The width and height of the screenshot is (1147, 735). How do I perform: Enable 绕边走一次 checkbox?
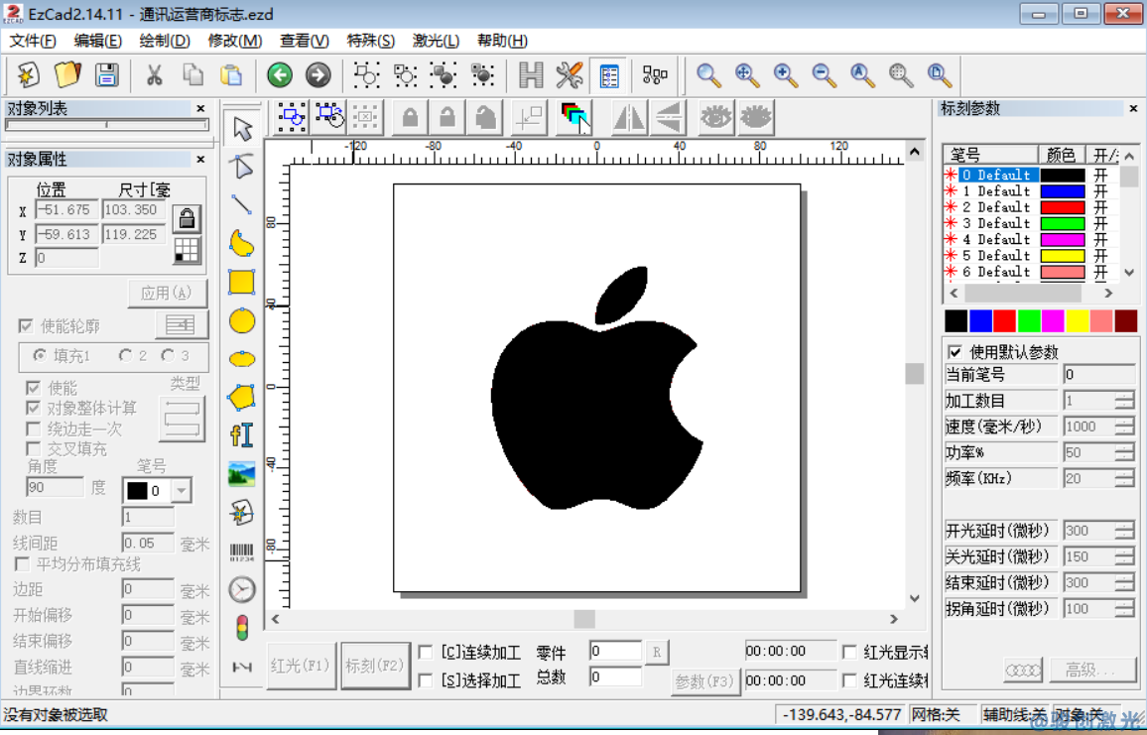pyautogui.click(x=33, y=429)
